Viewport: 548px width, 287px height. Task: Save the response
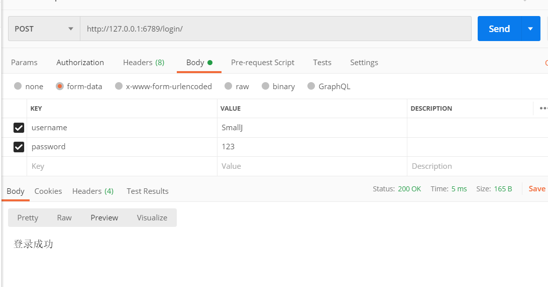pos(537,189)
